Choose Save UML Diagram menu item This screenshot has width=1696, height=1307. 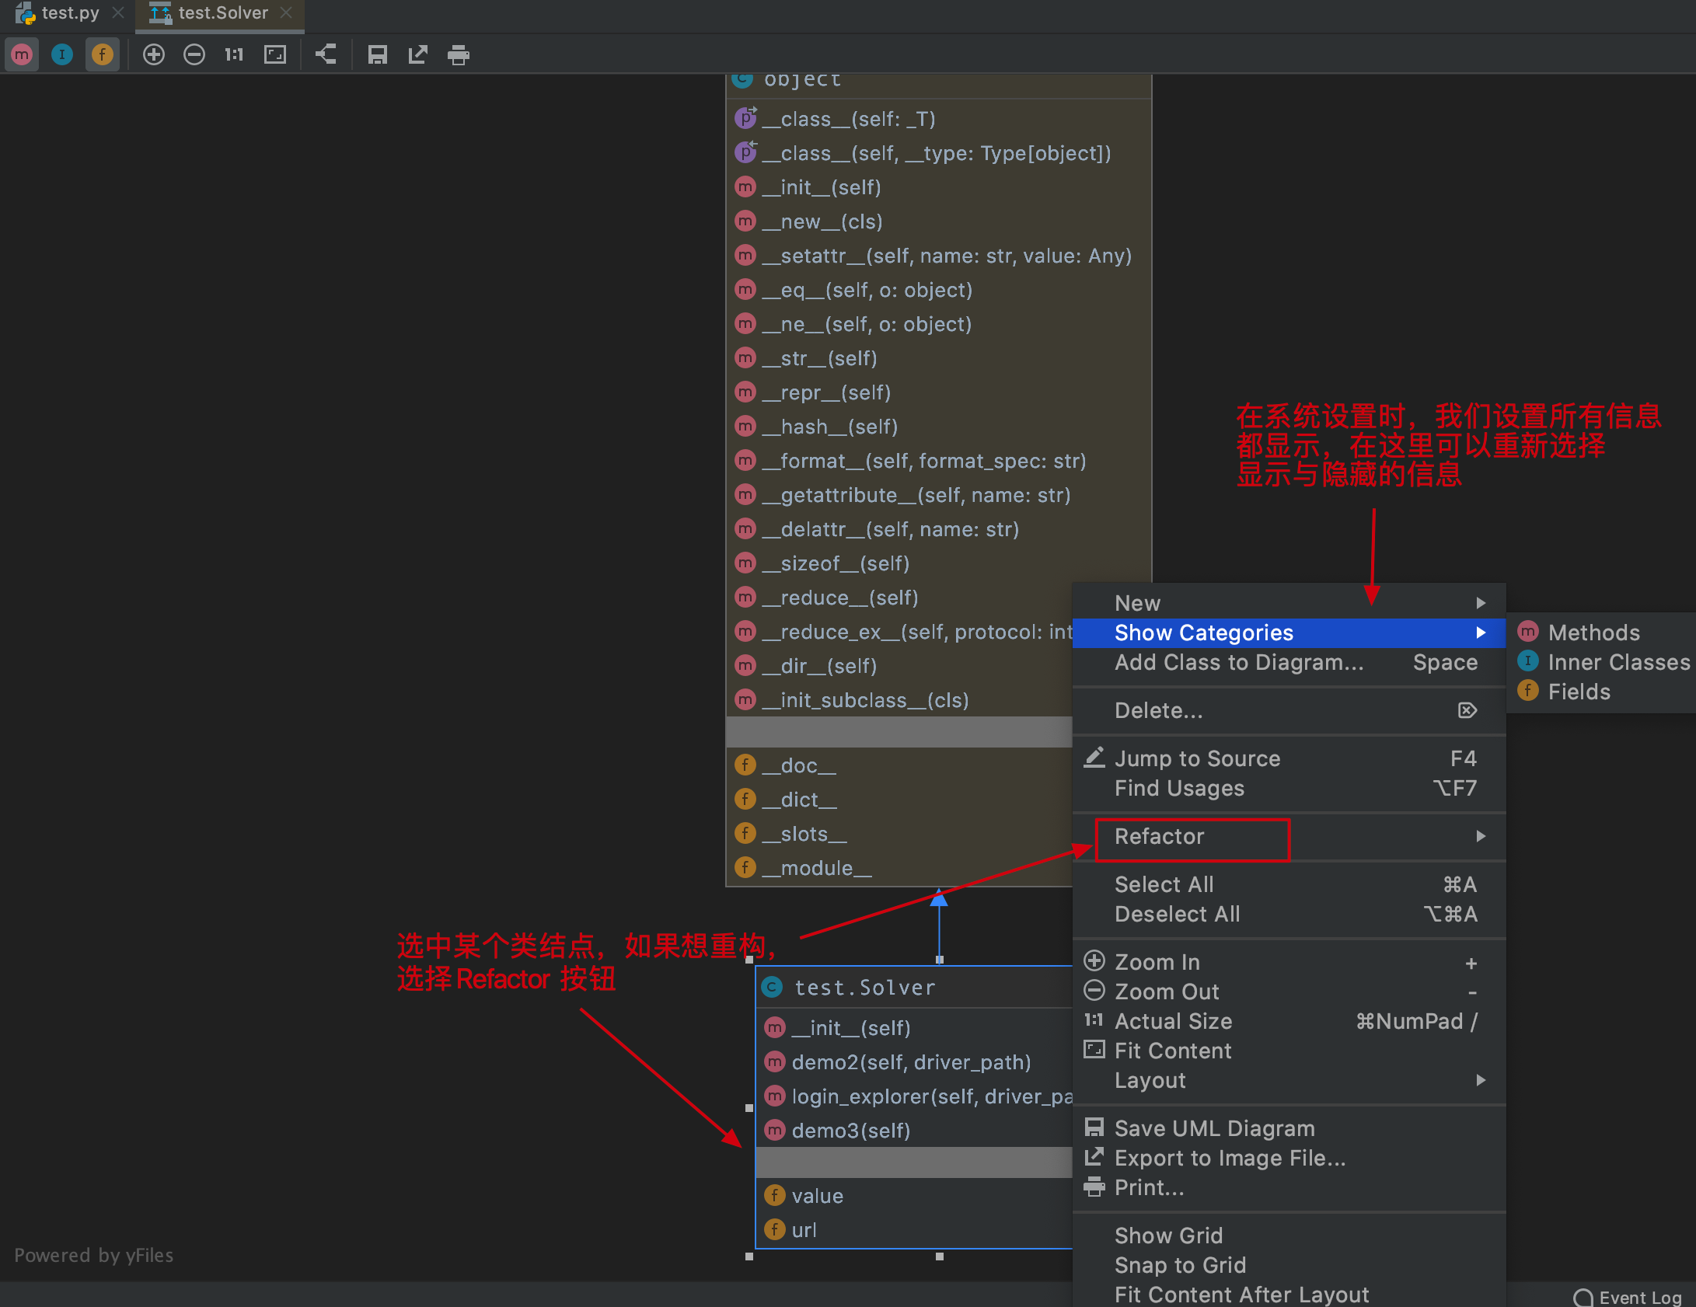1289,1128
